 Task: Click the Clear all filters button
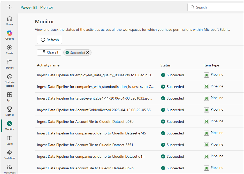(49, 52)
